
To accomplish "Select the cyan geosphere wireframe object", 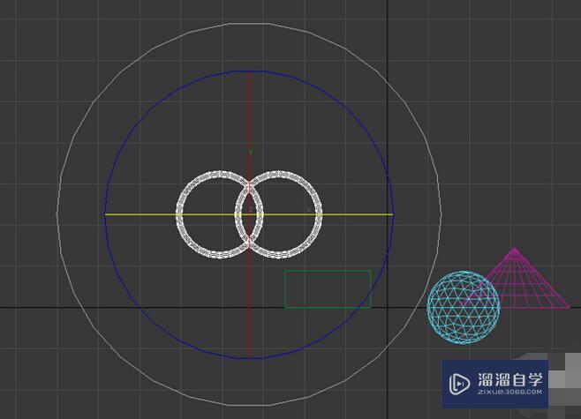I will [x=464, y=307].
